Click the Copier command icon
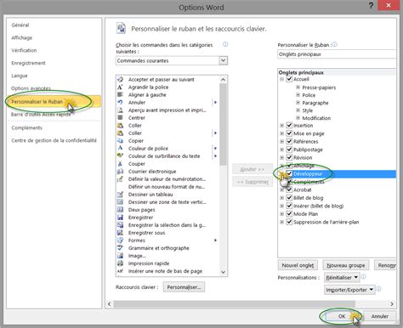Viewport: 403px width, 328px height. click(x=120, y=140)
